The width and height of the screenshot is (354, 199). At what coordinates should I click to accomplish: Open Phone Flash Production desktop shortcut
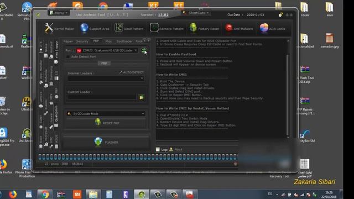27,168
